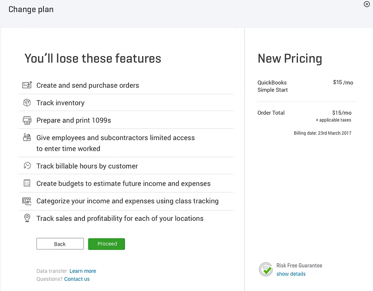Click the printer icon beside 1099s

pos(27,120)
